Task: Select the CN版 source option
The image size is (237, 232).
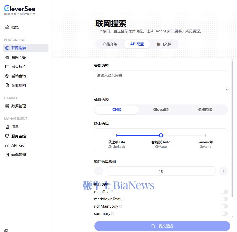Action: (117, 110)
